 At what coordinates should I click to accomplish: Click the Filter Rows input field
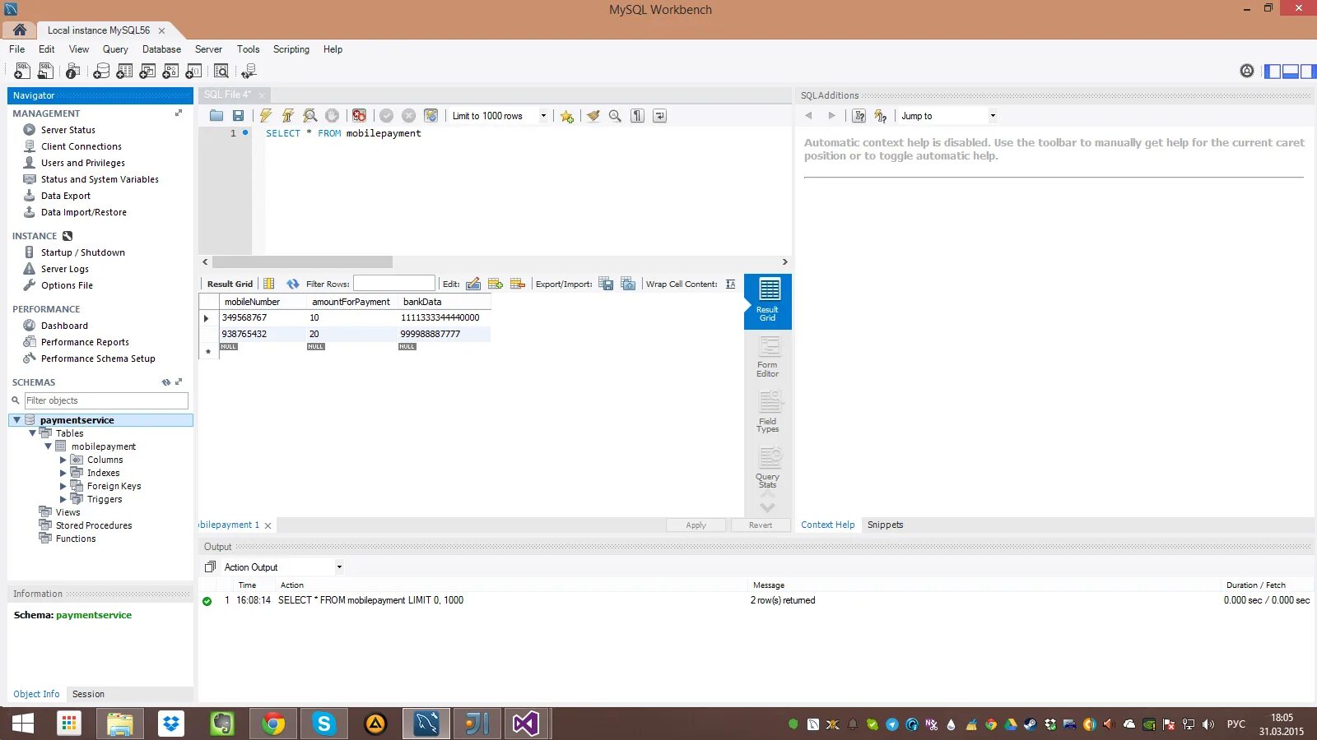click(x=394, y=284)
